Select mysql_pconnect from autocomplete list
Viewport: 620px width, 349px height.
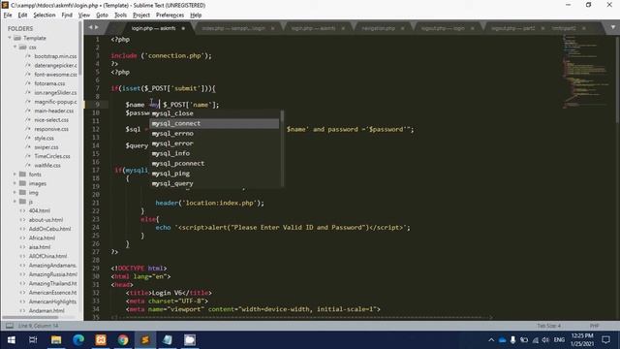pyautogui.click(x=215, y=164)
